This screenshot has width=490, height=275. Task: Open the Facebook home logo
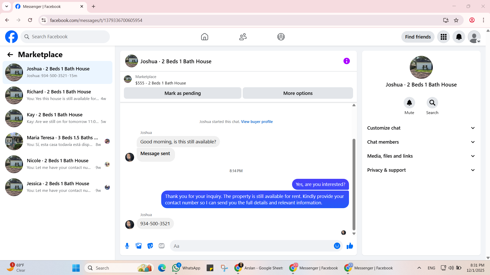coord(11,37)
